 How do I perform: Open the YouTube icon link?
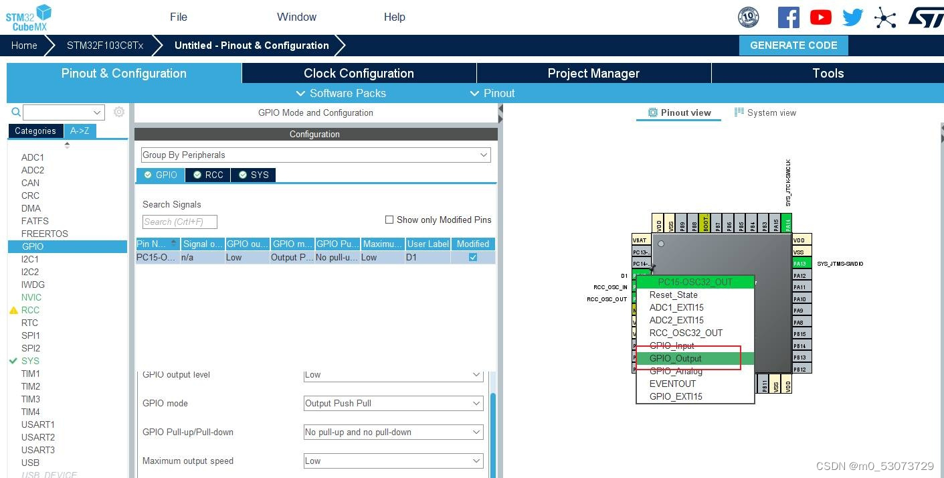(820, 17)
